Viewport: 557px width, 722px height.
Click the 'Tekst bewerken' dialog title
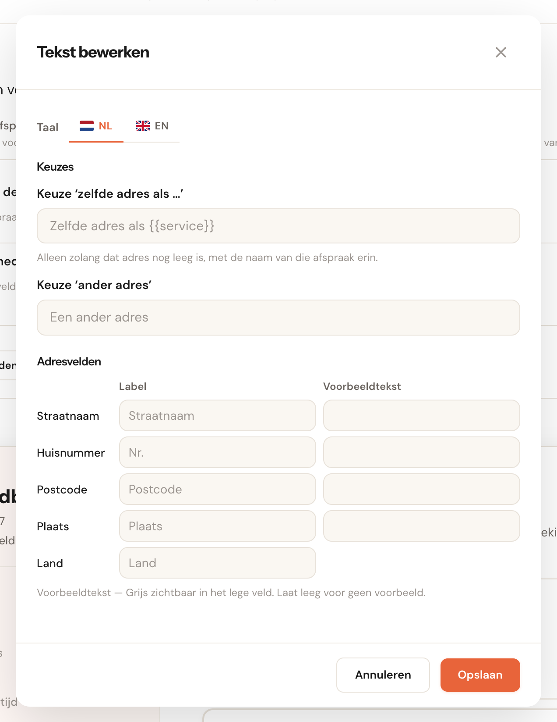pos(93,52)
